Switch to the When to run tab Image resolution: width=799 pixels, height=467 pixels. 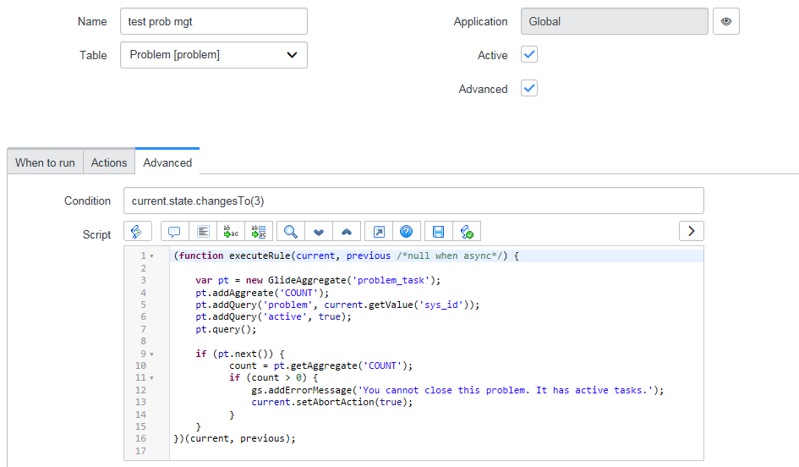click(x=45, y=162)
